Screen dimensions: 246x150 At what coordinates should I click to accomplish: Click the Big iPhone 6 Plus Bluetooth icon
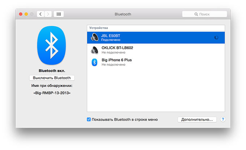(94, 62)
